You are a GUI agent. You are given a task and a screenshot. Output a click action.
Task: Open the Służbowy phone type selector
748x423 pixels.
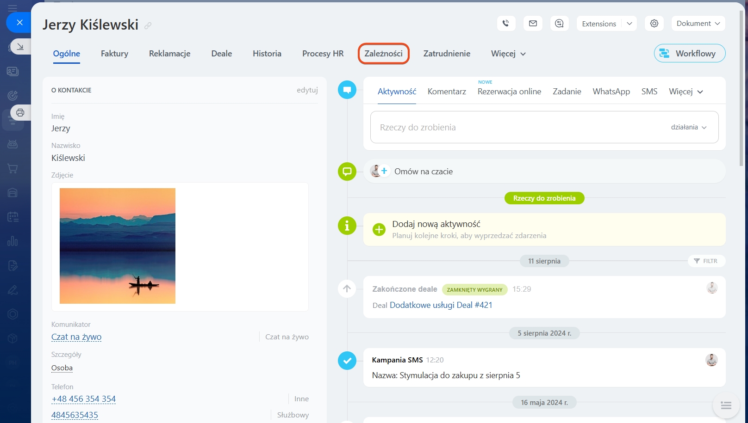pyautogui.click(x=293, y=415)
